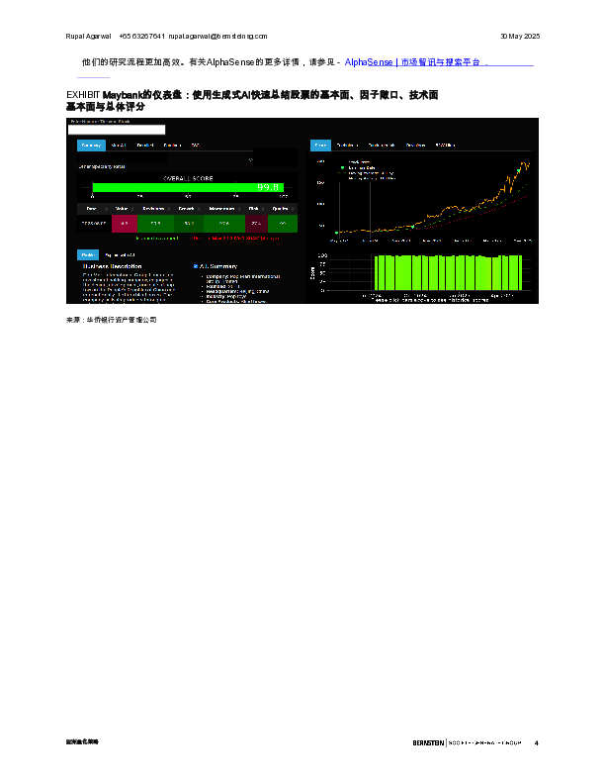
Task: Select the blue Price tab above chart
Action: click(320, 145)
